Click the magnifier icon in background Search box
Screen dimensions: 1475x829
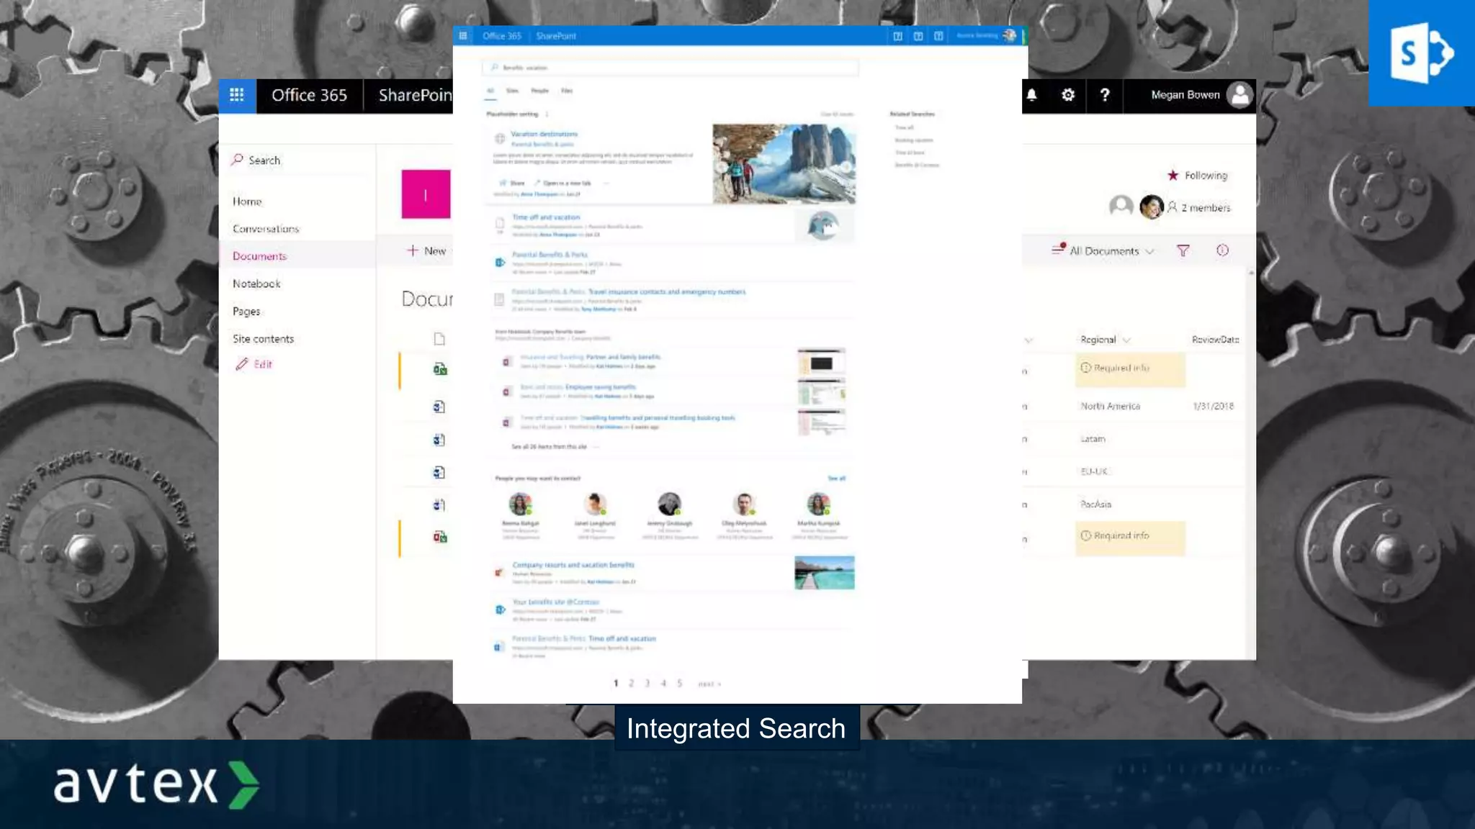237,160
